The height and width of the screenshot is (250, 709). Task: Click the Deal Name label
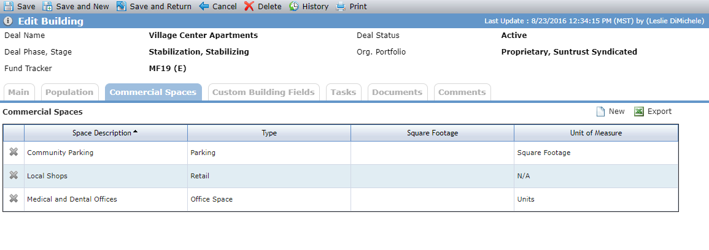25,35
